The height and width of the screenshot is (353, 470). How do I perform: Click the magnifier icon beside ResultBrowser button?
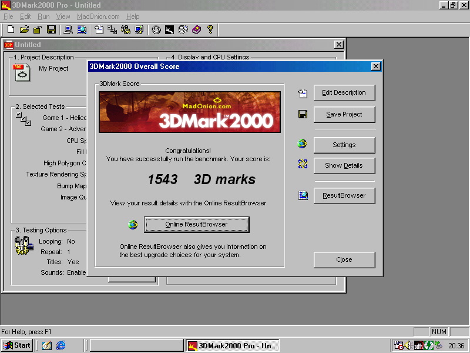tap(303, 195)
